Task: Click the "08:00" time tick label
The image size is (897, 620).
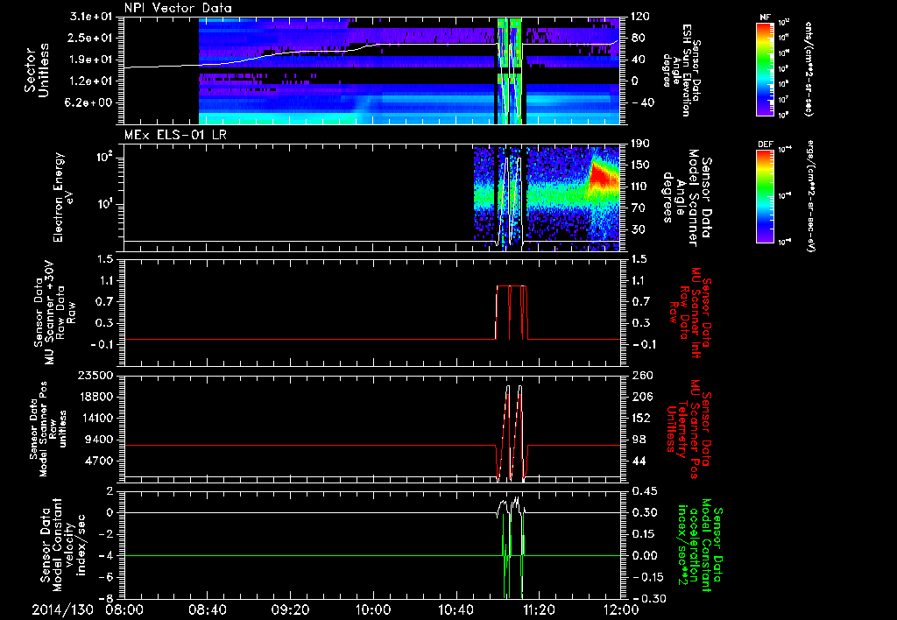Action: (124, 609)
